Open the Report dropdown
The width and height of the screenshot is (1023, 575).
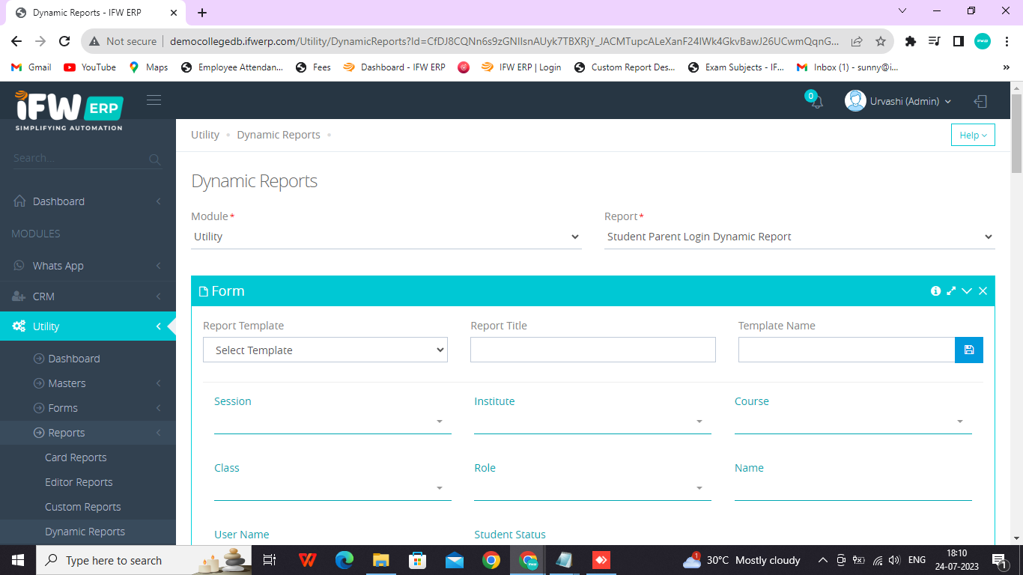tap(800, 237)
